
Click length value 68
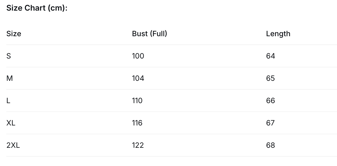click(x=271, y=145)
